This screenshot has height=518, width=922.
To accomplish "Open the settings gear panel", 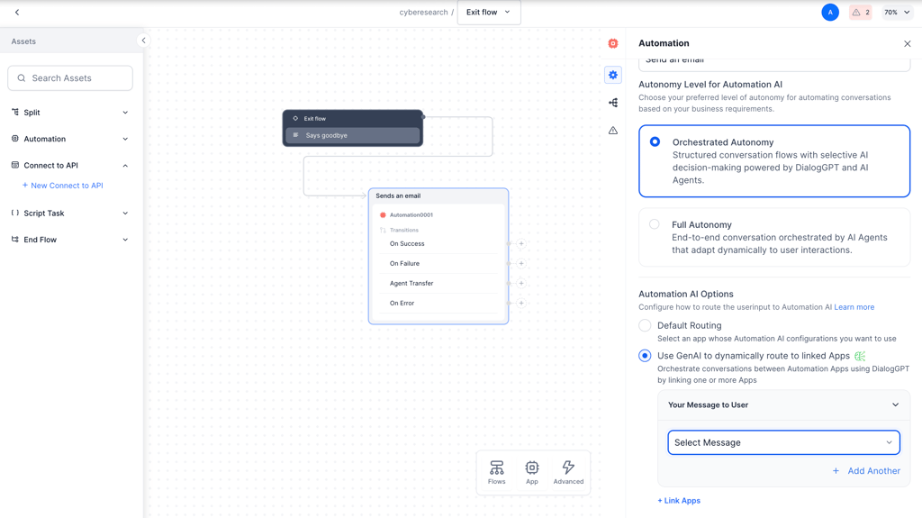I will [x=612, y=75].
